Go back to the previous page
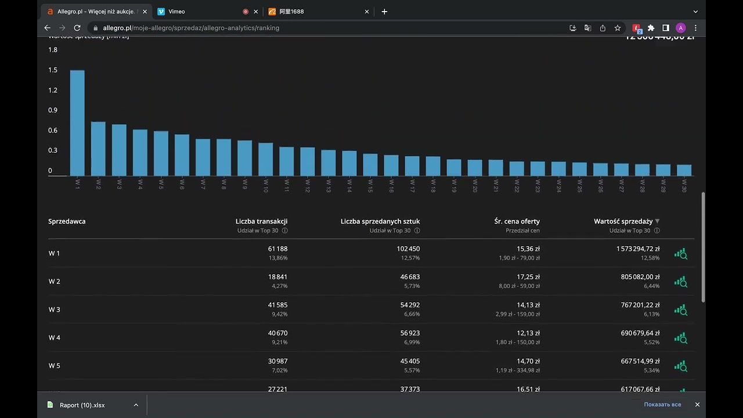The image size is (743, 418). (48, 28)
